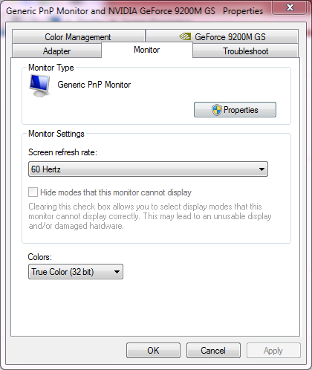312x370 pixels.
Task: Switch to the Adapter tab
Action: coord(56,51)
